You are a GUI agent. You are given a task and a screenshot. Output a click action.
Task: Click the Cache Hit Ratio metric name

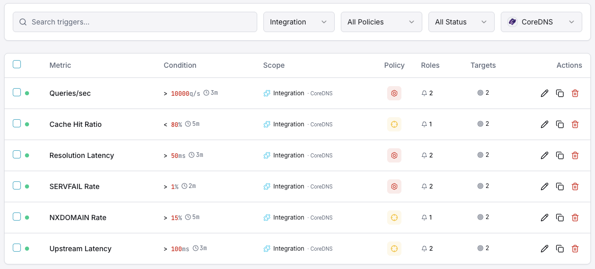75,124
